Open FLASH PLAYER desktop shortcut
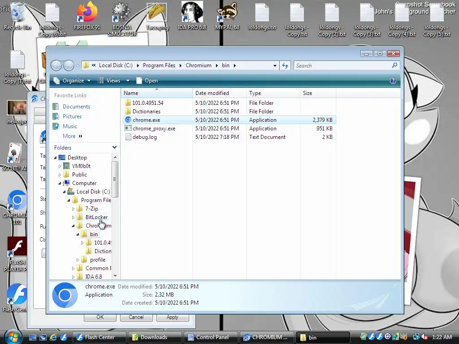The height and width of the screenshot is (344, 459). pos(16,254)
